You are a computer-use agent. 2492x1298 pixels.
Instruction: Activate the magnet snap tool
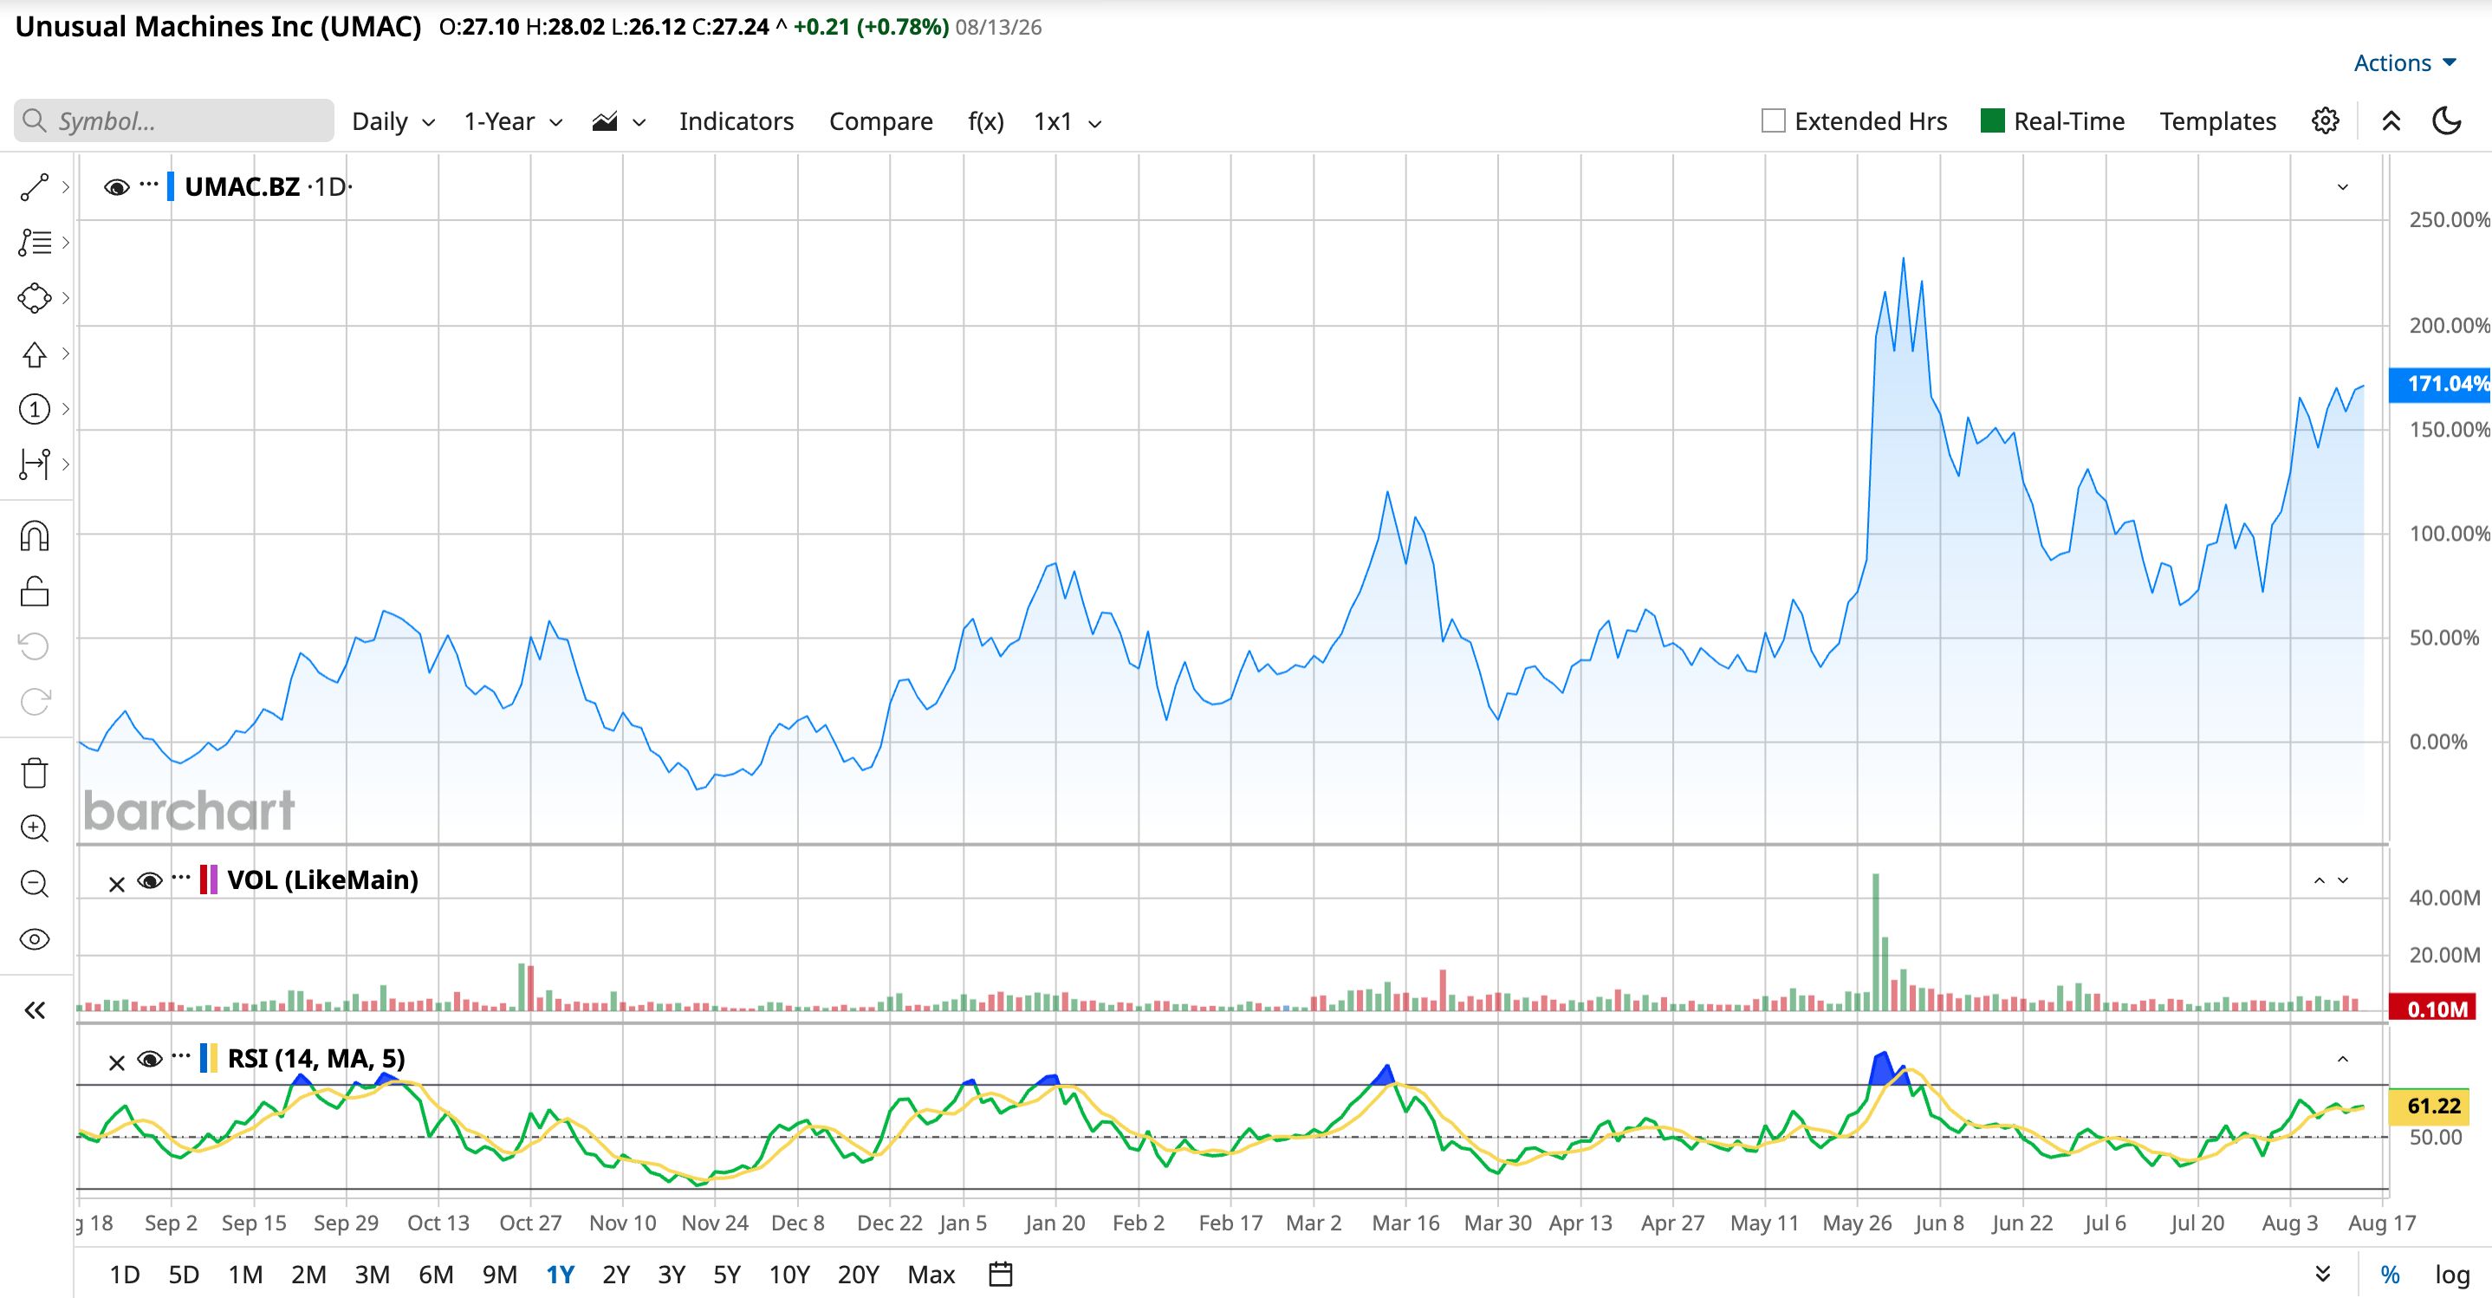point(35,535)
